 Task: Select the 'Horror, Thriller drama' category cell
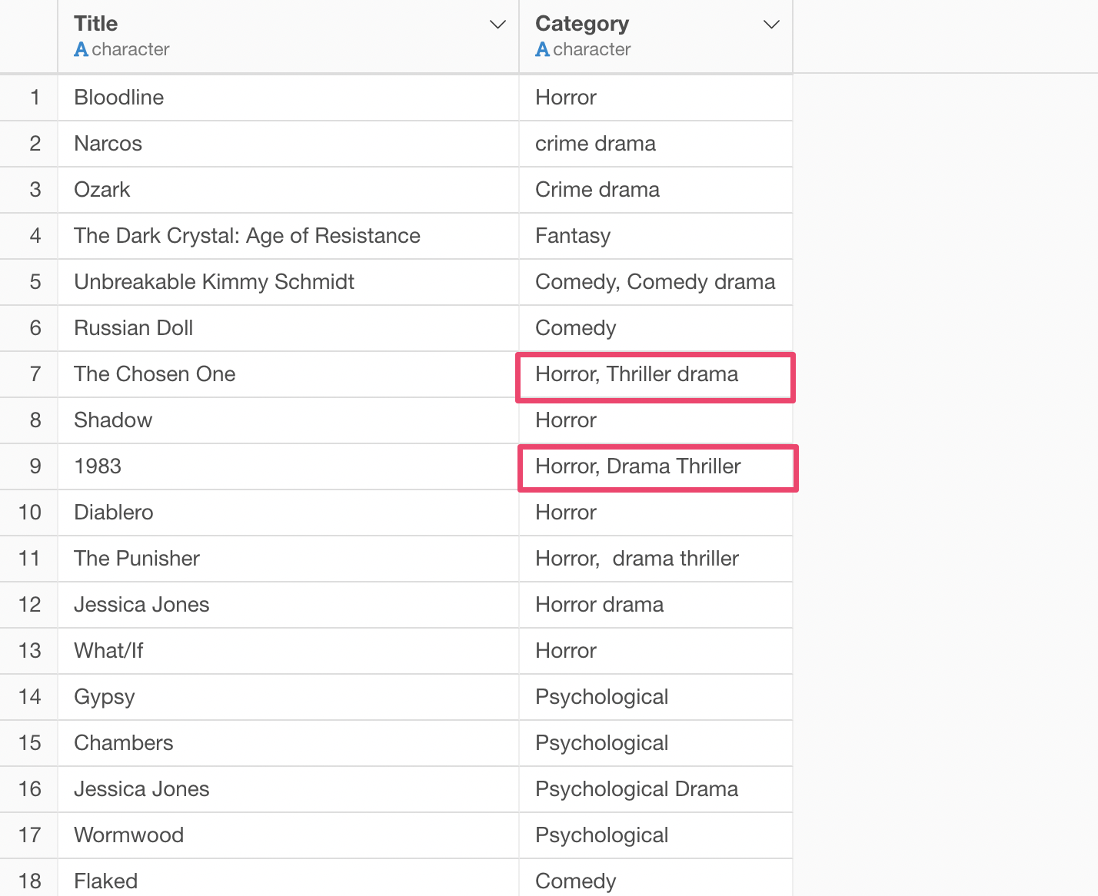click(656, 374)
